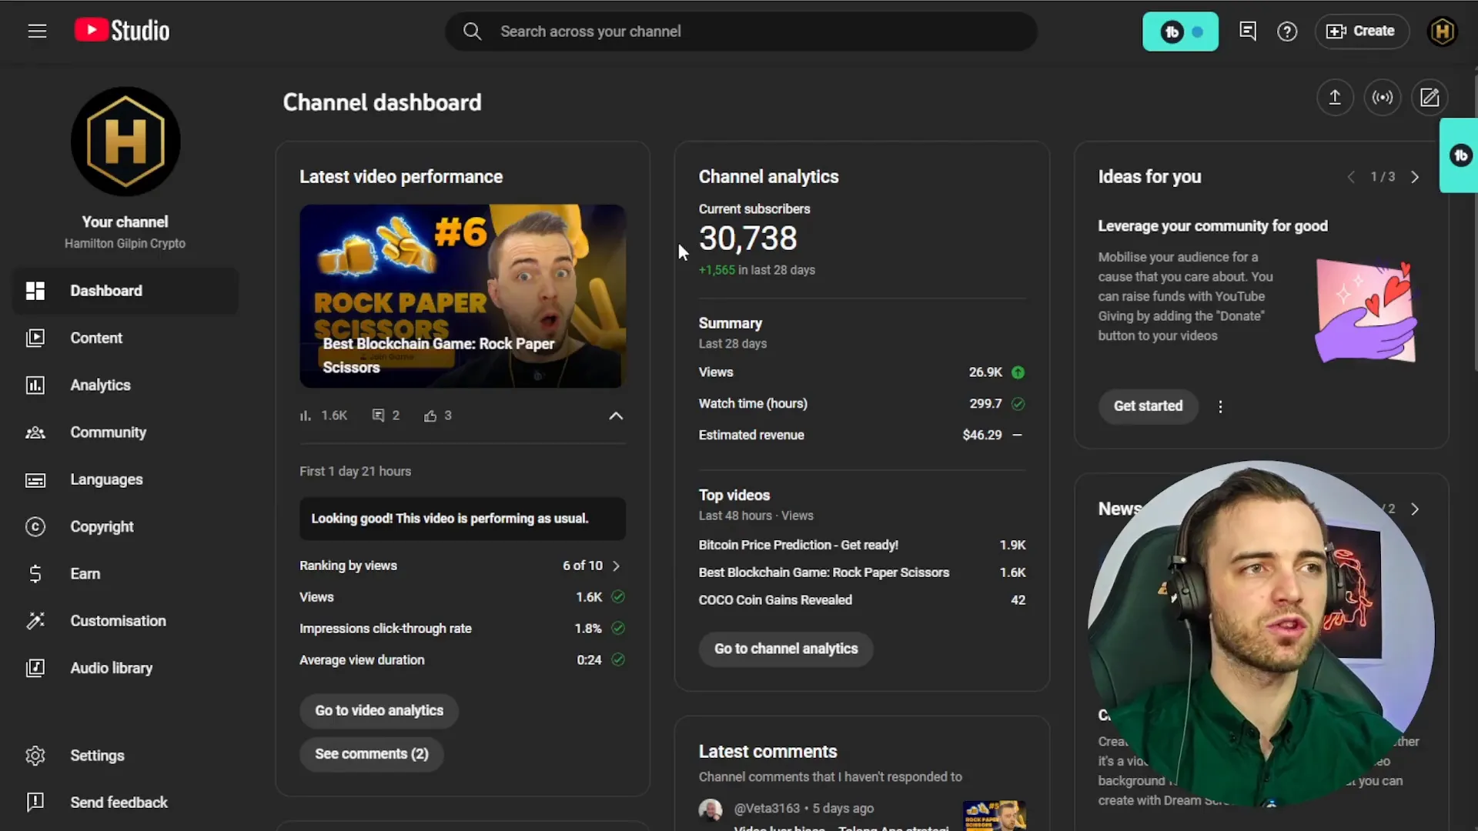Image resolution: width=1478 pixels, height=831 pixels.
Task: Click the Watch time check mark icon
Action: [1018, 404]
